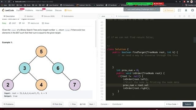This screenshot has width=196, height=110.
Task: Open browser extensions puzzle icon
Action: (188, 2)
